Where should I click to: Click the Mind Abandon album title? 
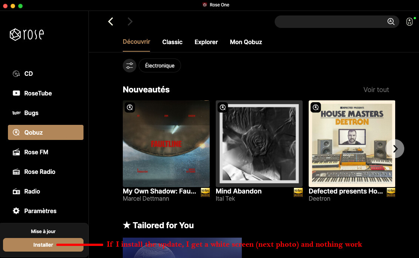(x=239, y=191)
